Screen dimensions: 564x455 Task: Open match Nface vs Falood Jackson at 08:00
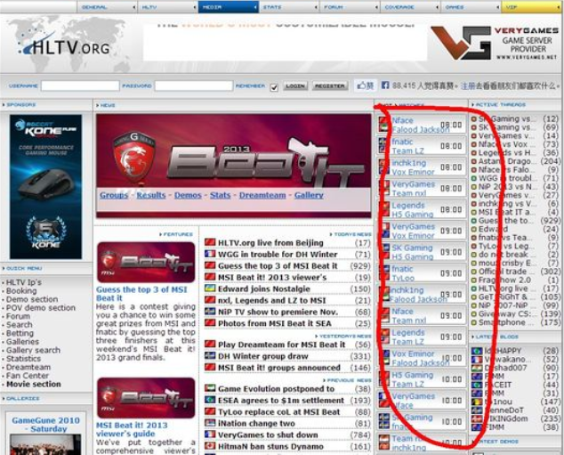pyautogui.click(x=421, y=125)
